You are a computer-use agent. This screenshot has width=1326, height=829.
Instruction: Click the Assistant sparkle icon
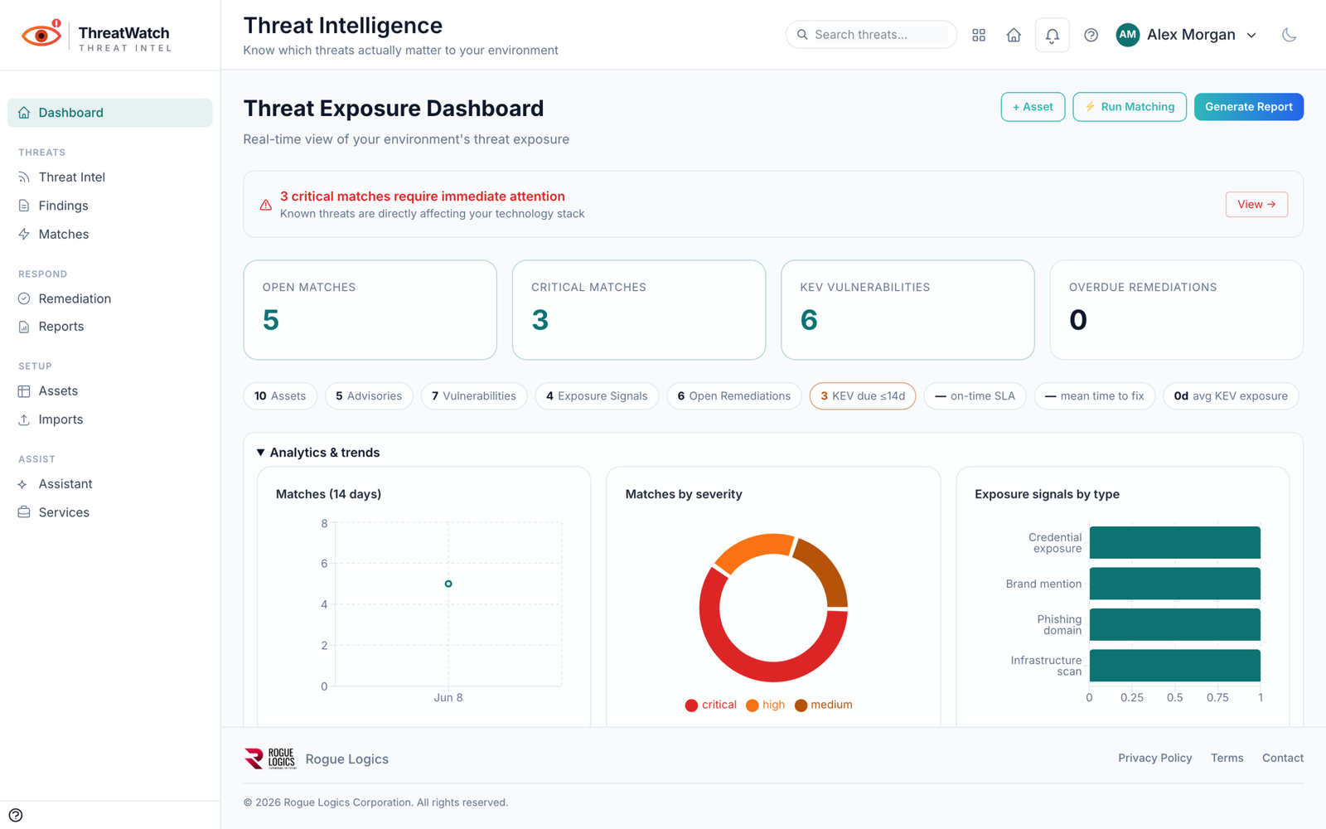coord(24,484)
